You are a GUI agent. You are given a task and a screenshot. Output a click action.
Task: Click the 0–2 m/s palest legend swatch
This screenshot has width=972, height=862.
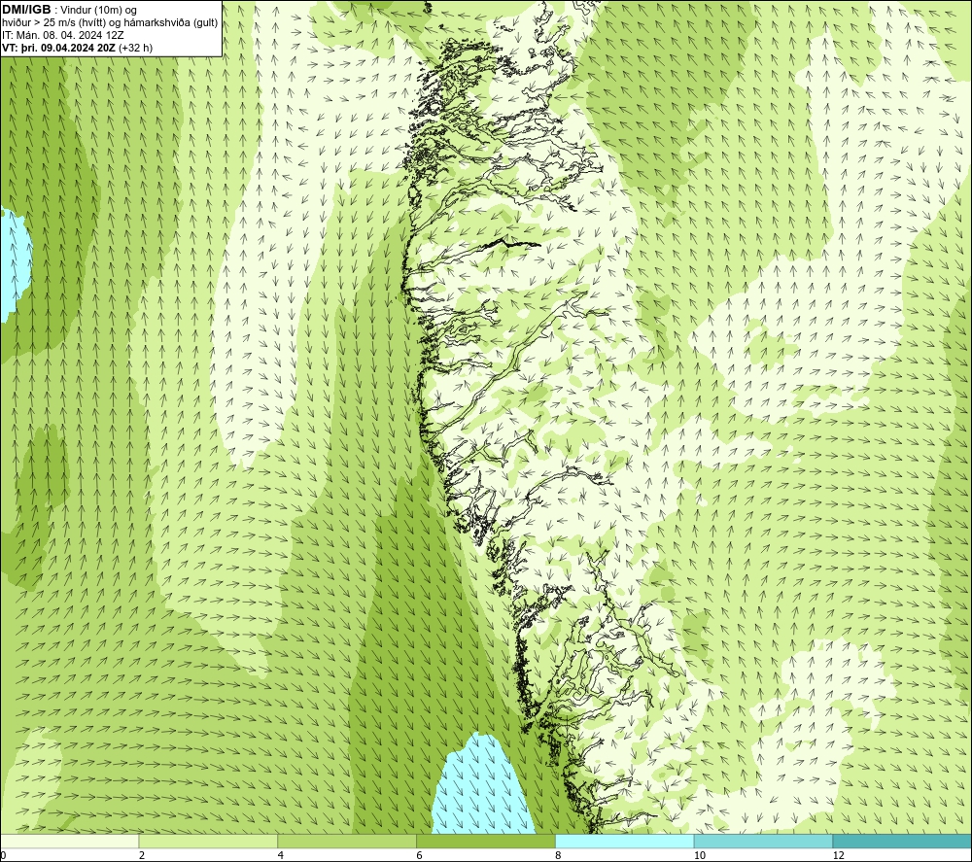pos(69,841)
